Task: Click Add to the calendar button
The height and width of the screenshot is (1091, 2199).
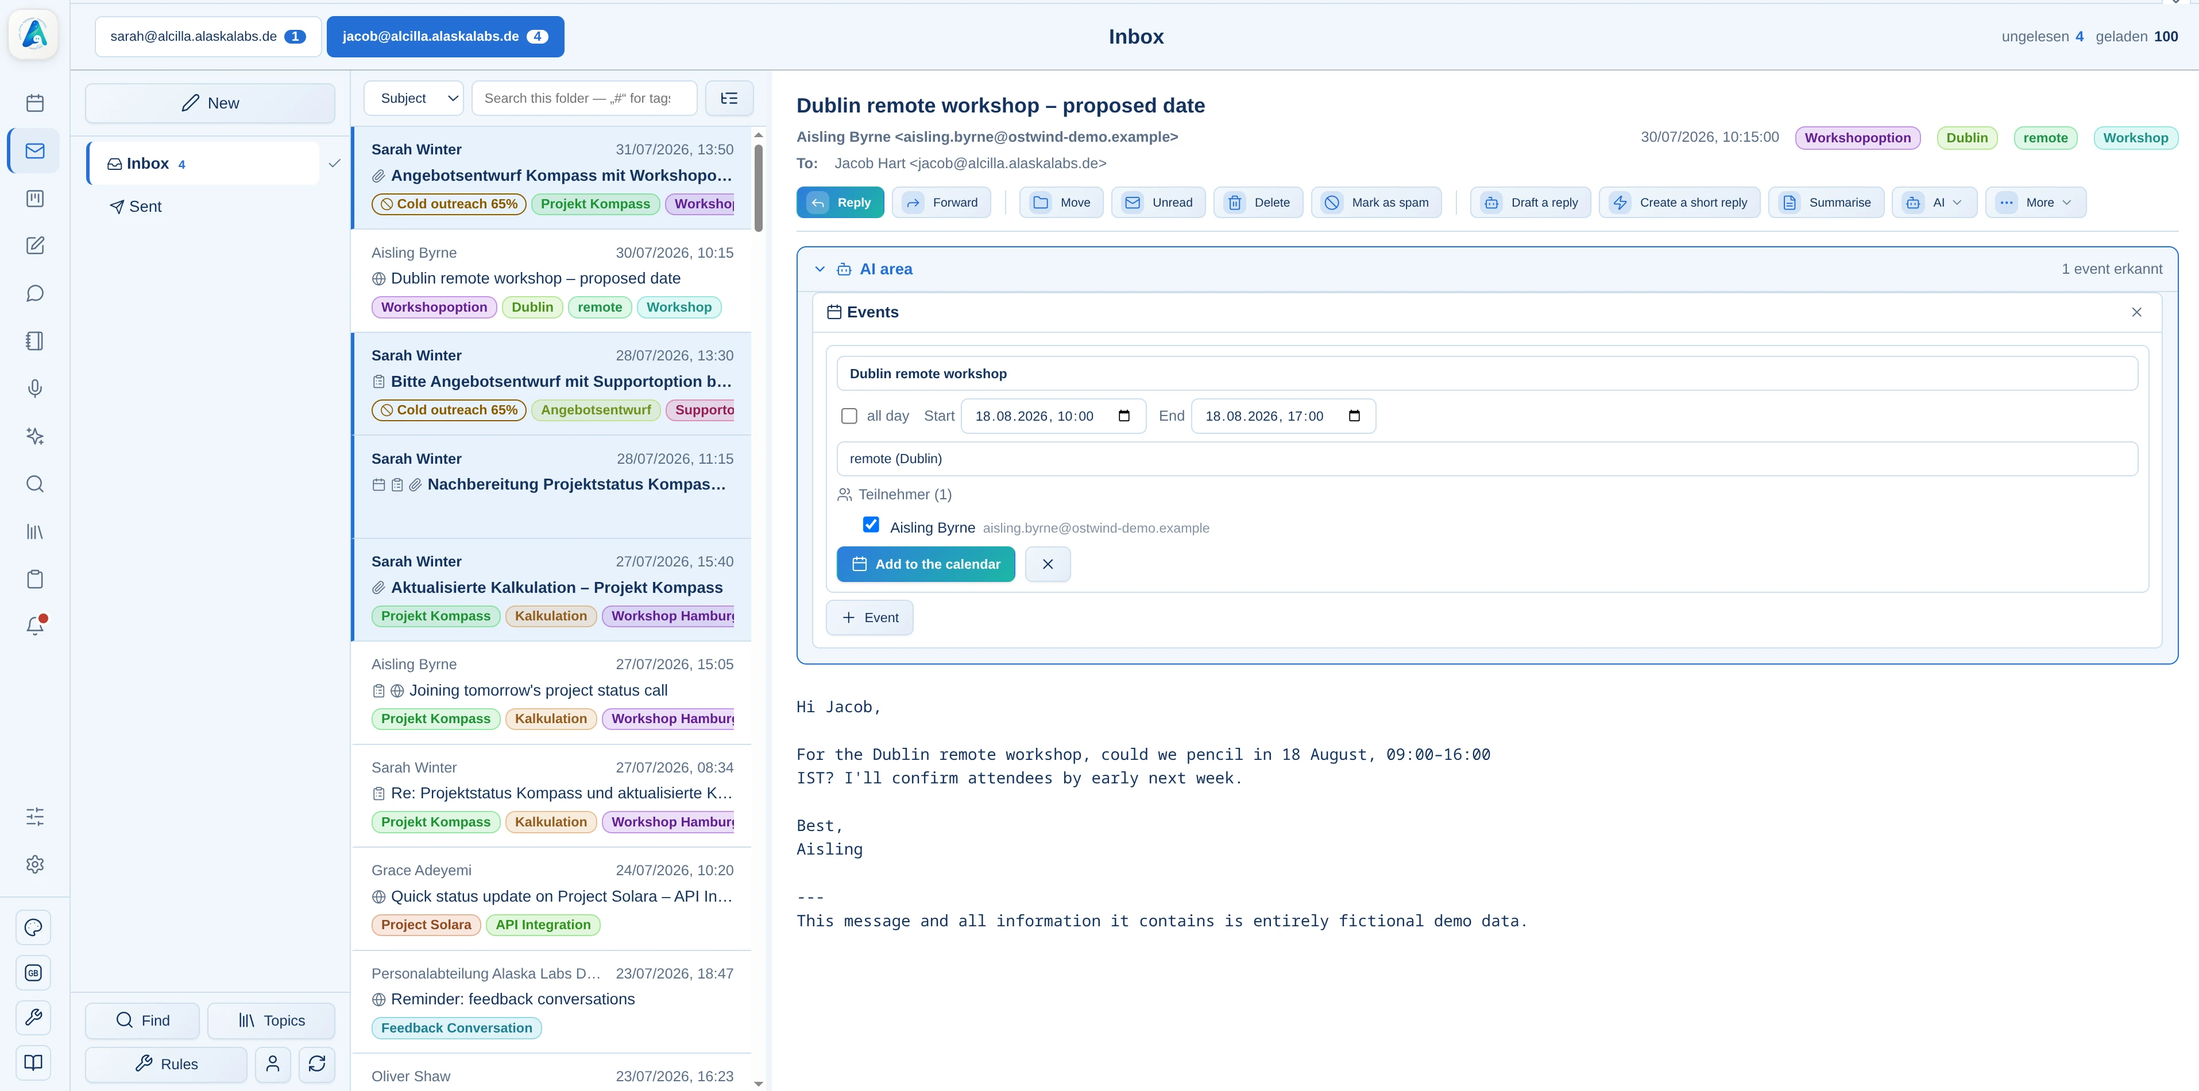Action: [925, 565]
